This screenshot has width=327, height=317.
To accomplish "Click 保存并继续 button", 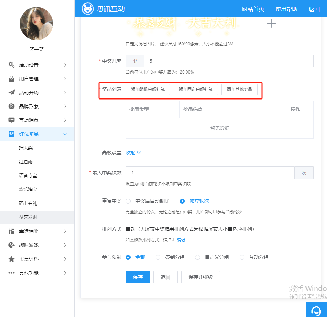I will point(200,277).
